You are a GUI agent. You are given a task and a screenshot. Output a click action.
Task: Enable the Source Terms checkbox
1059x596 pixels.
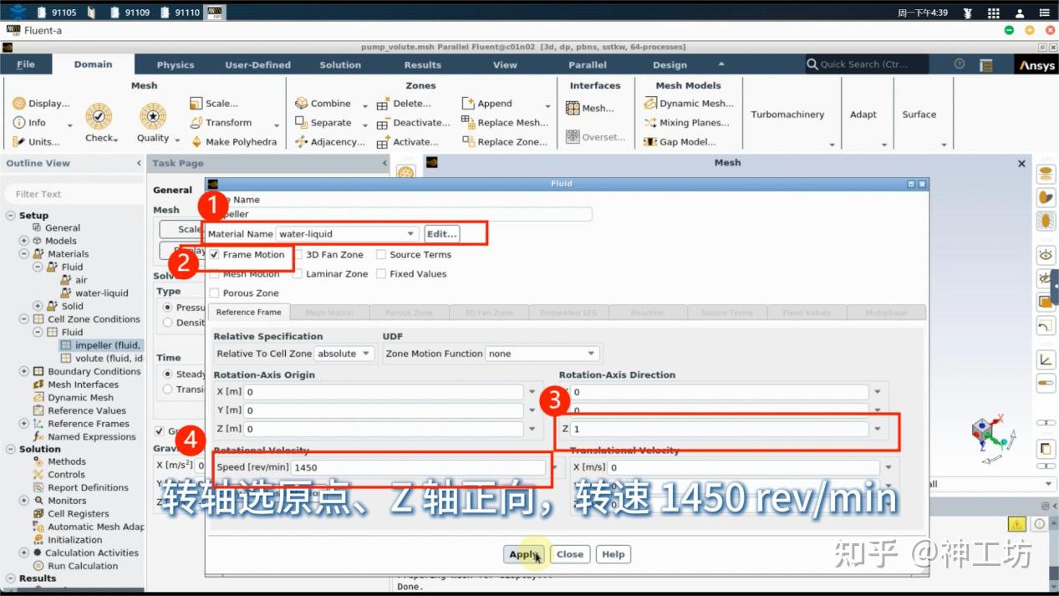[381, 255]
